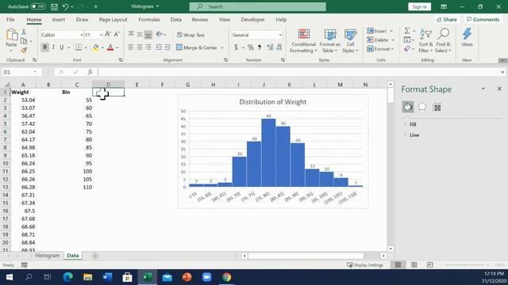Click the Align Left icon
This screenshot has height=285, width=508.
tap(131, 47)
